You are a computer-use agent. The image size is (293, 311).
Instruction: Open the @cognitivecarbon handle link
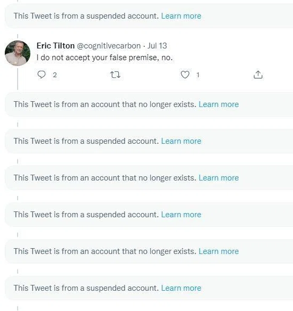(x=109, y=46)
